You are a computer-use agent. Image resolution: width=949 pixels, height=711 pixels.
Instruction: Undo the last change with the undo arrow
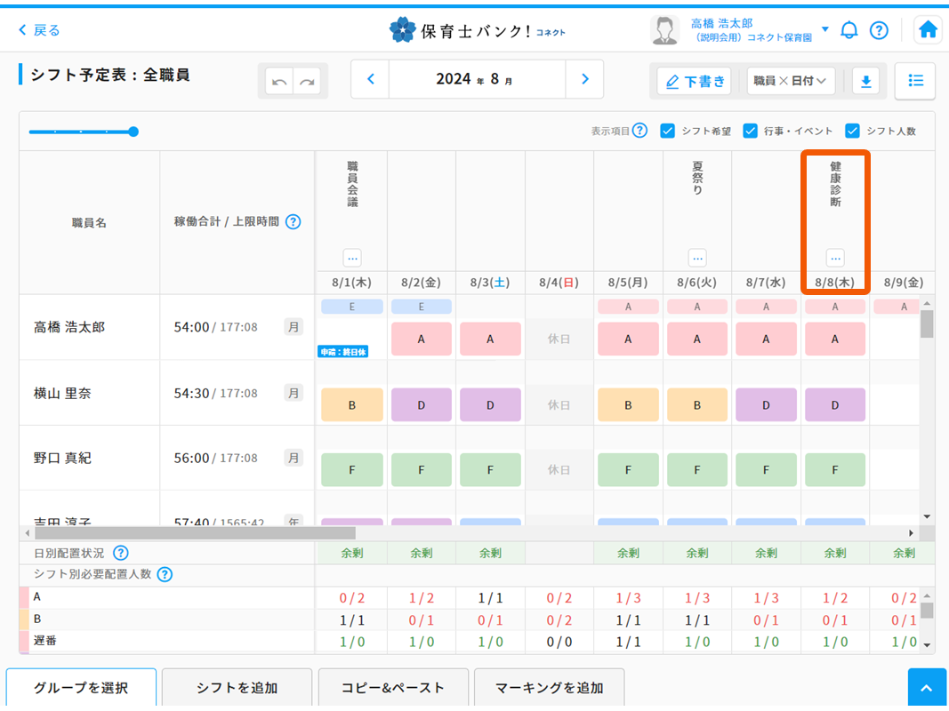[x=279, y=80]
